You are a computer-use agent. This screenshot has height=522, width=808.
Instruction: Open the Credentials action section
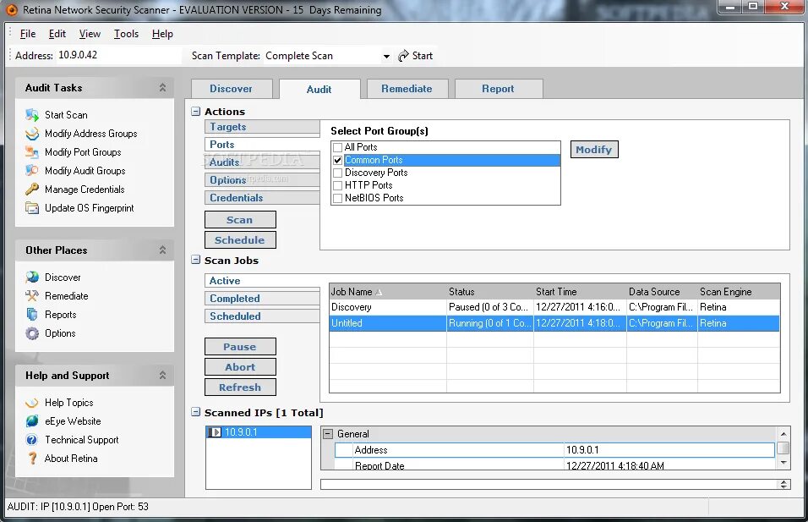pos(262,198)
